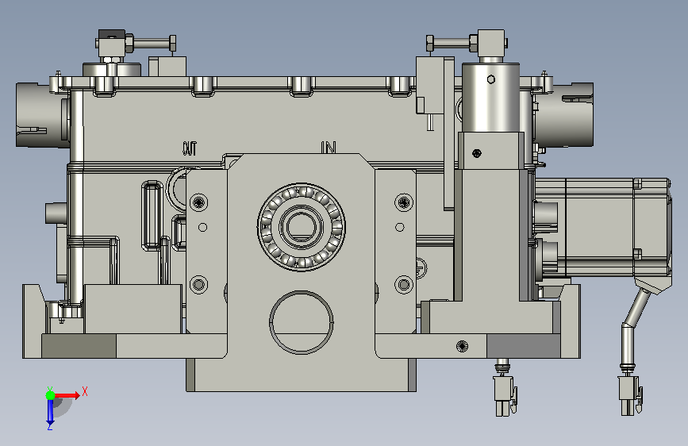Select the right cylindrical end port

pos(564,114)
